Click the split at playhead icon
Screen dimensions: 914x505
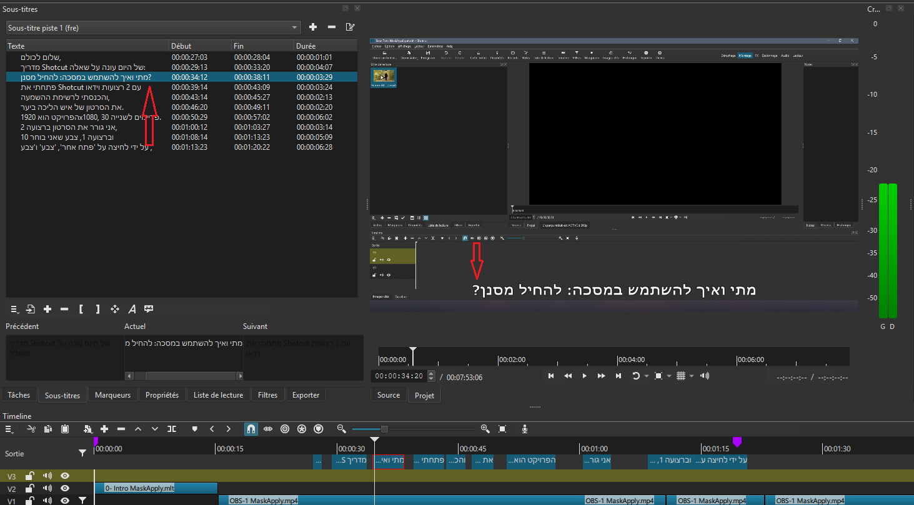pos(172,429)
